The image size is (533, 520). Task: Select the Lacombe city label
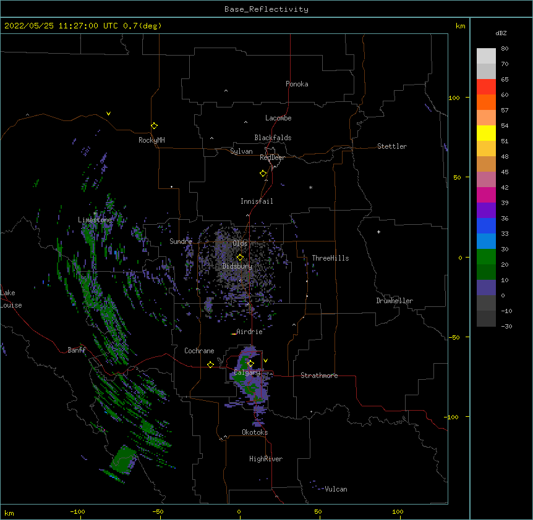(x=278, y=118)
